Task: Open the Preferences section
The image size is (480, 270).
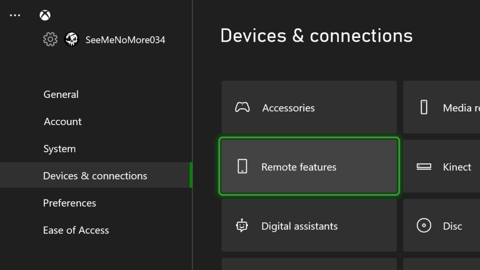Action: point(69,203)
